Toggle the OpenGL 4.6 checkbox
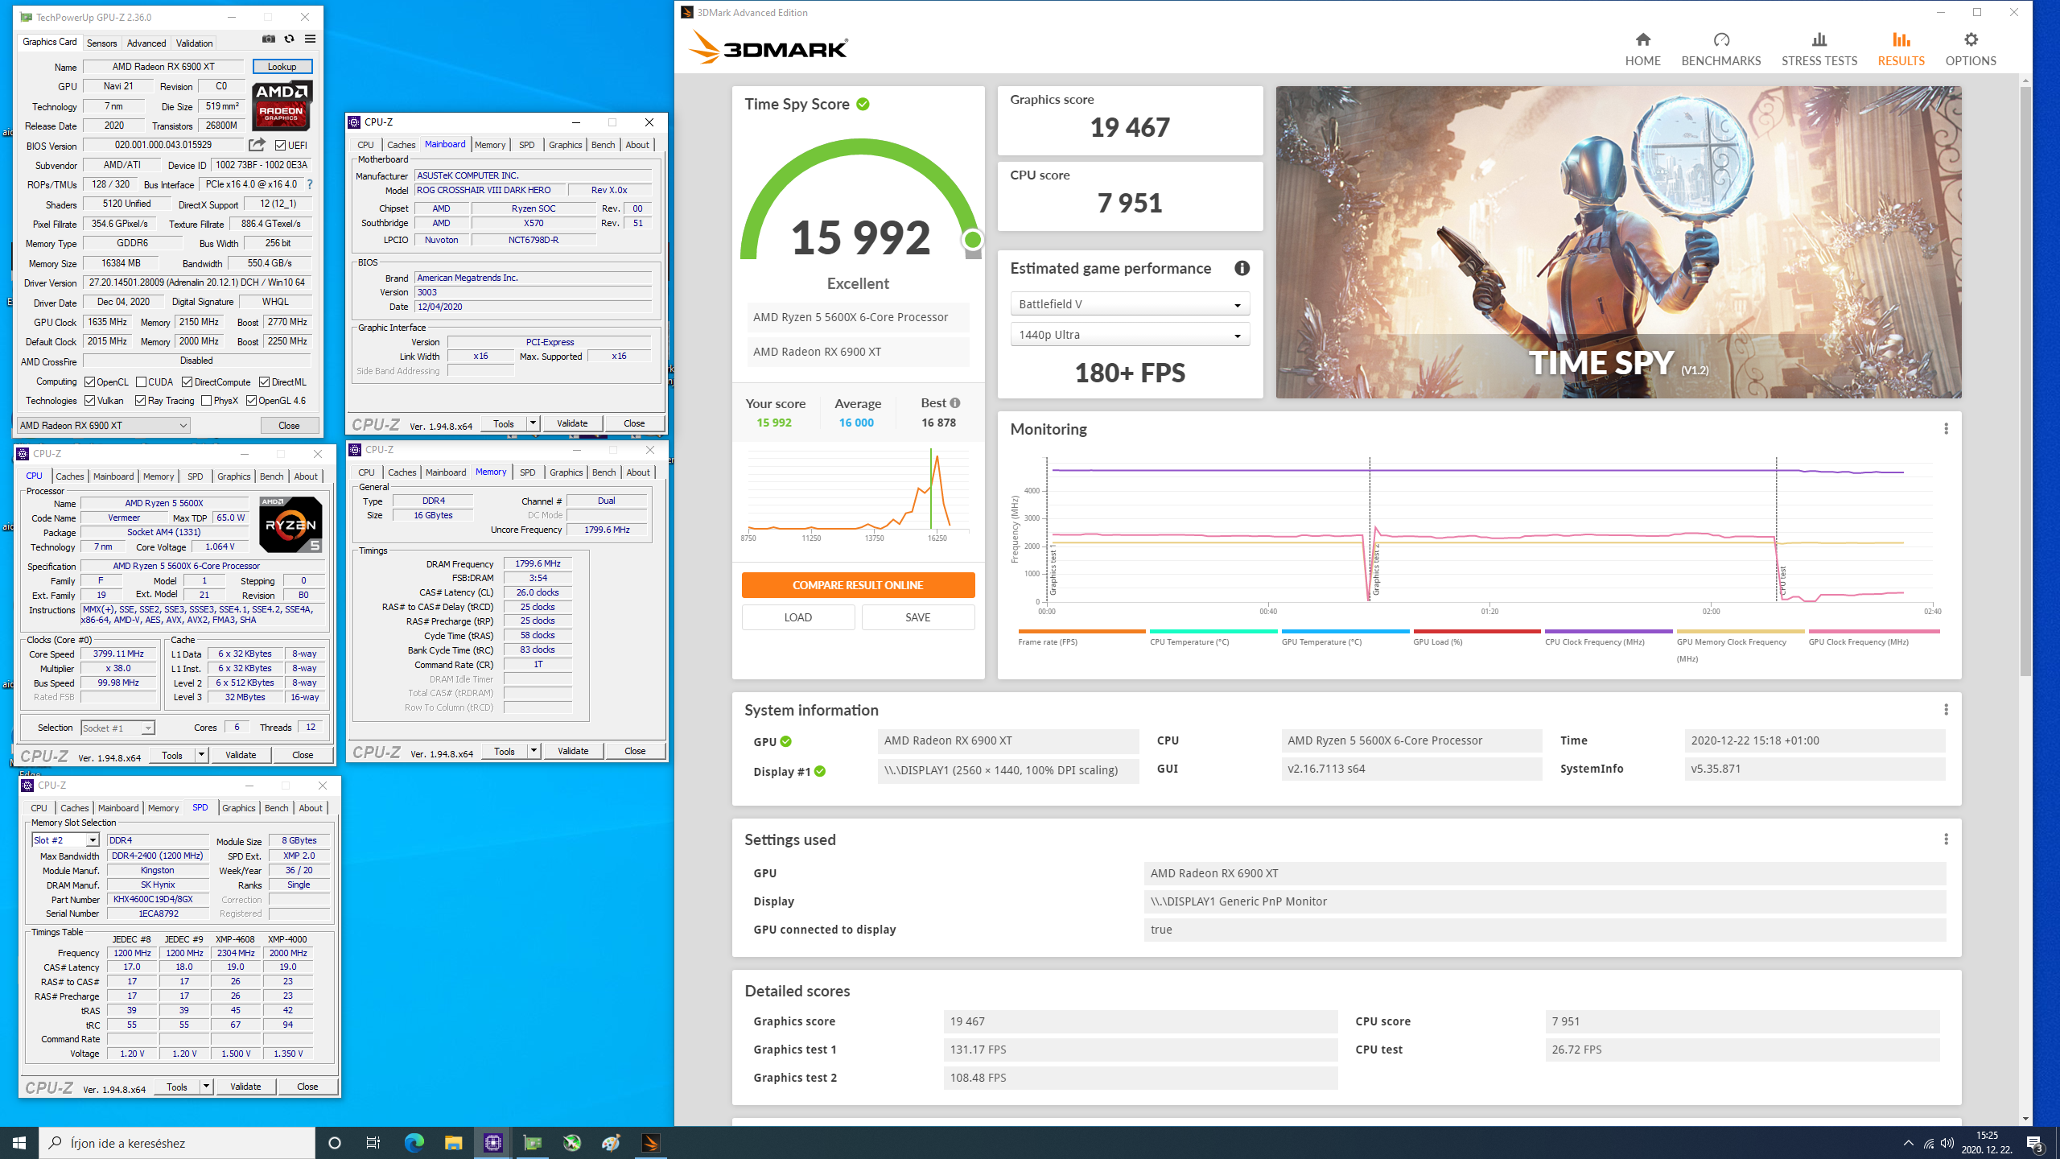 tap(251, 401)
